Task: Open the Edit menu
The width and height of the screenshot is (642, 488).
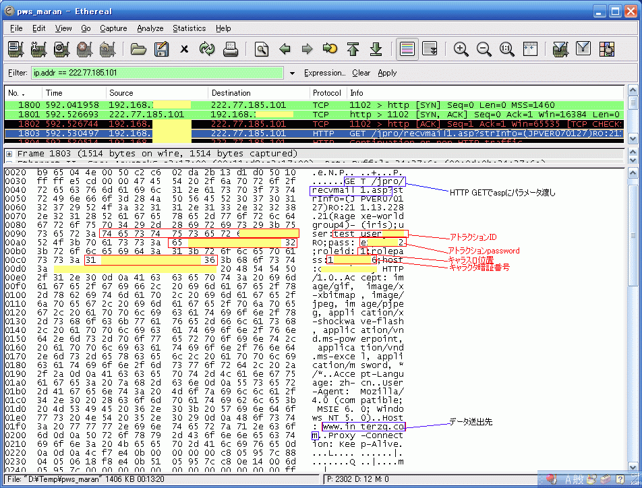Action: (x=39, y=28)
